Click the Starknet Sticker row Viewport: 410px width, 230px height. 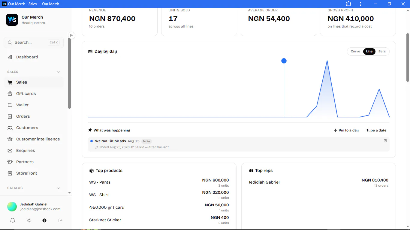(159, 220)
